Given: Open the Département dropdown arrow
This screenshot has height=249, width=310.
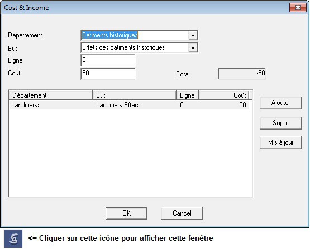Looking at the screenshot, I should [x=193, y=36].
